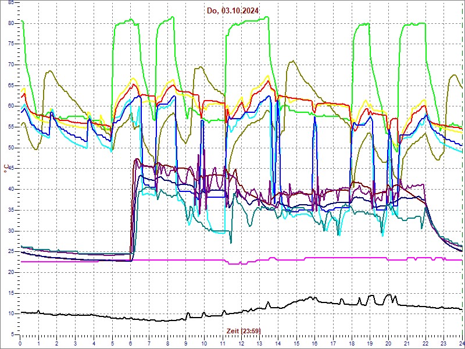Click hour 21 on the time axis
The image size is (465, 349).
[407, 343]
